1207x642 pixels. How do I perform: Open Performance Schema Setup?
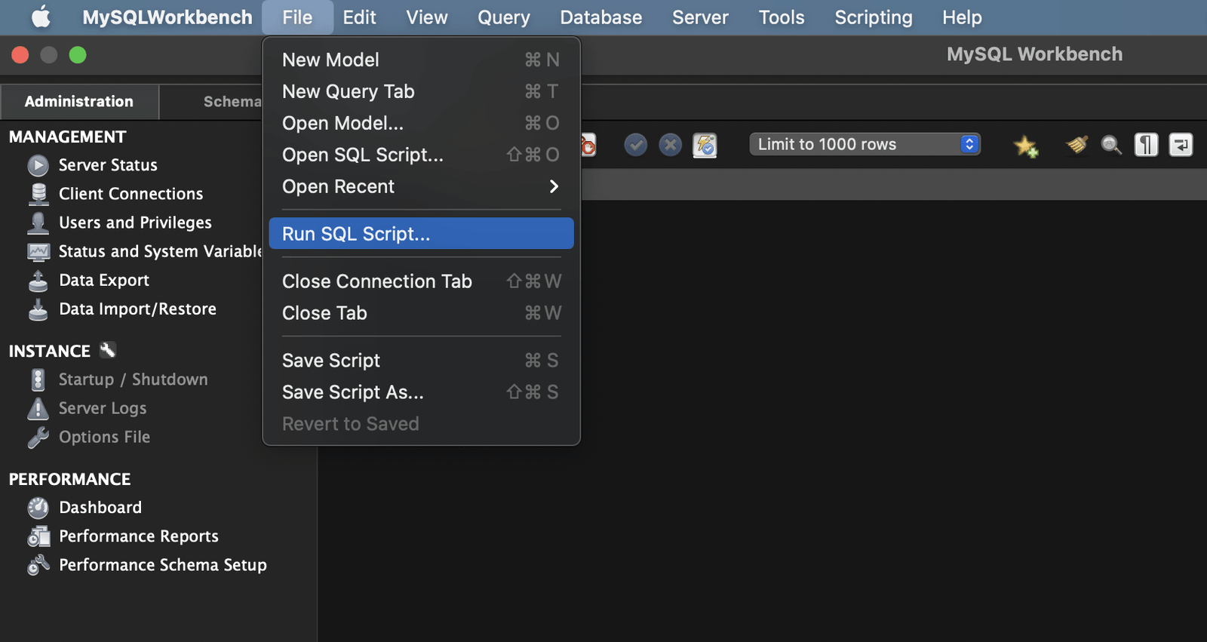pyautogui.click(x=163, y=565)
